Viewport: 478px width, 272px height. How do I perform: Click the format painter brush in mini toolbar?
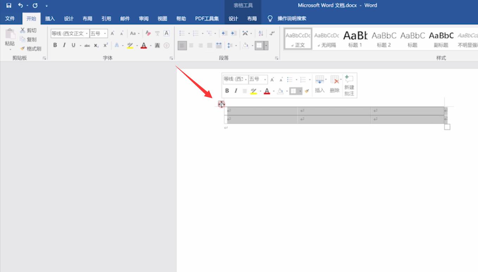(x=307, y=91)
